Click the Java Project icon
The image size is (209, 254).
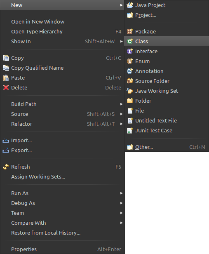130,5
